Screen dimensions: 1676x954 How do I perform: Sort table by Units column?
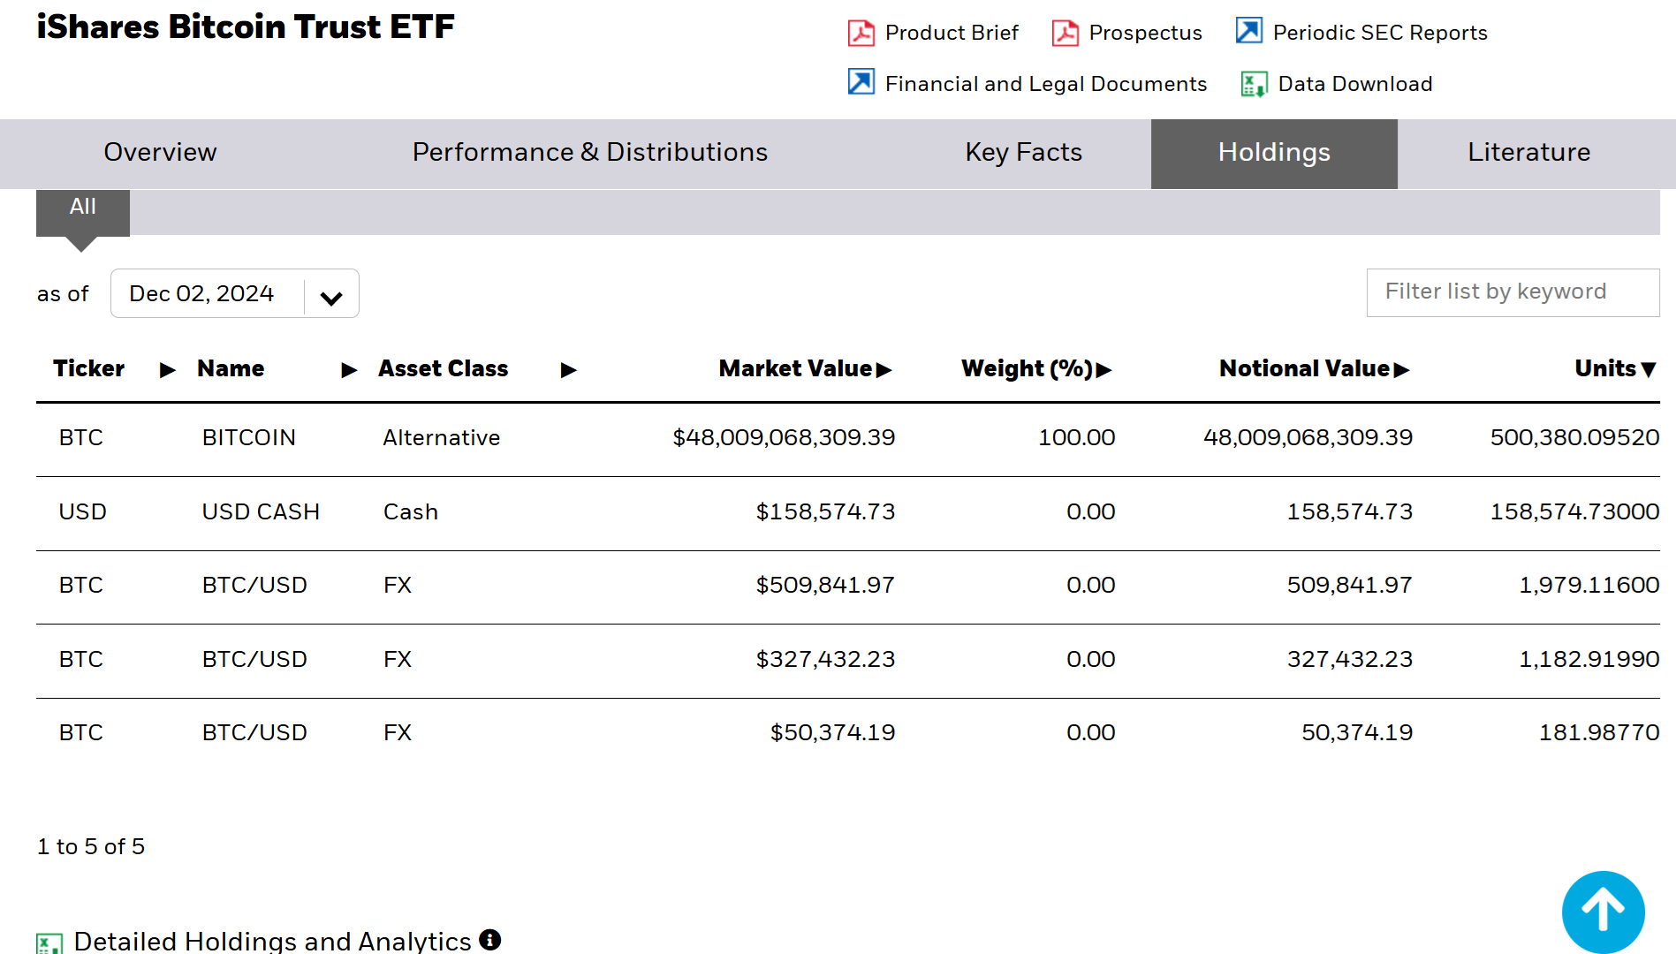click(x=1615, y=368)
